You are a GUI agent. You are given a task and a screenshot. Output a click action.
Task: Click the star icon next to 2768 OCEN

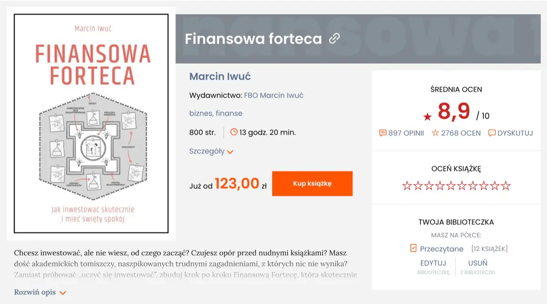click(435, 133)
